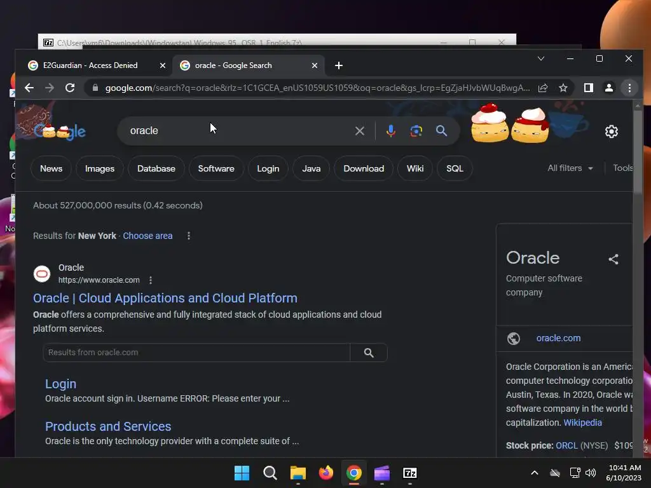Open Windows taskbar search
The height and width of the screenshot is (488, 651).
[x=270, y=473]
